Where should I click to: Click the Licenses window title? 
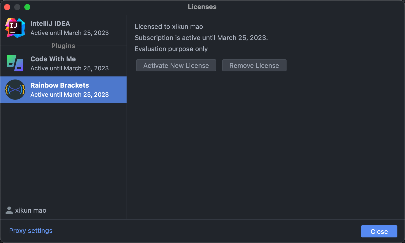pyautogui.click(x=202, y=7)
